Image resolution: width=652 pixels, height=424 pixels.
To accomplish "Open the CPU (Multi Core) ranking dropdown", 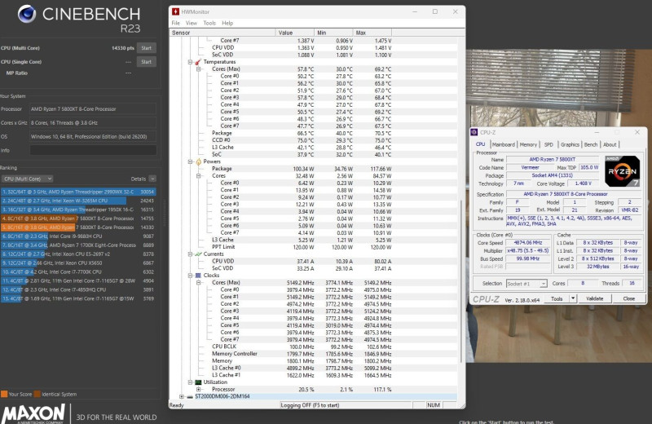I will point(27,179).
